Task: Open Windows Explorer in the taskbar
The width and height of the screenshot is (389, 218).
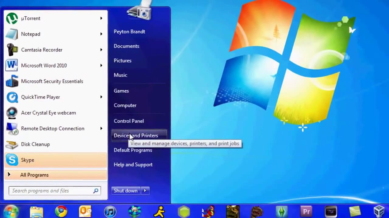Action: click(36, 211)
